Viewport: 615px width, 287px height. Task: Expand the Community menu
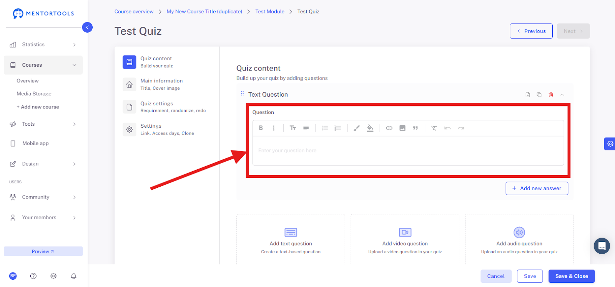pos(43,197)
